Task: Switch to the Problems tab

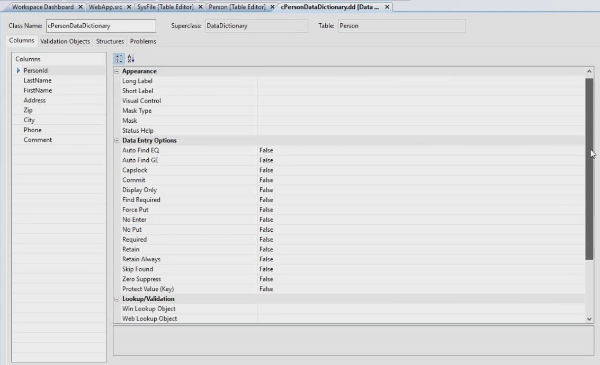Action: (x=143, y=41)
